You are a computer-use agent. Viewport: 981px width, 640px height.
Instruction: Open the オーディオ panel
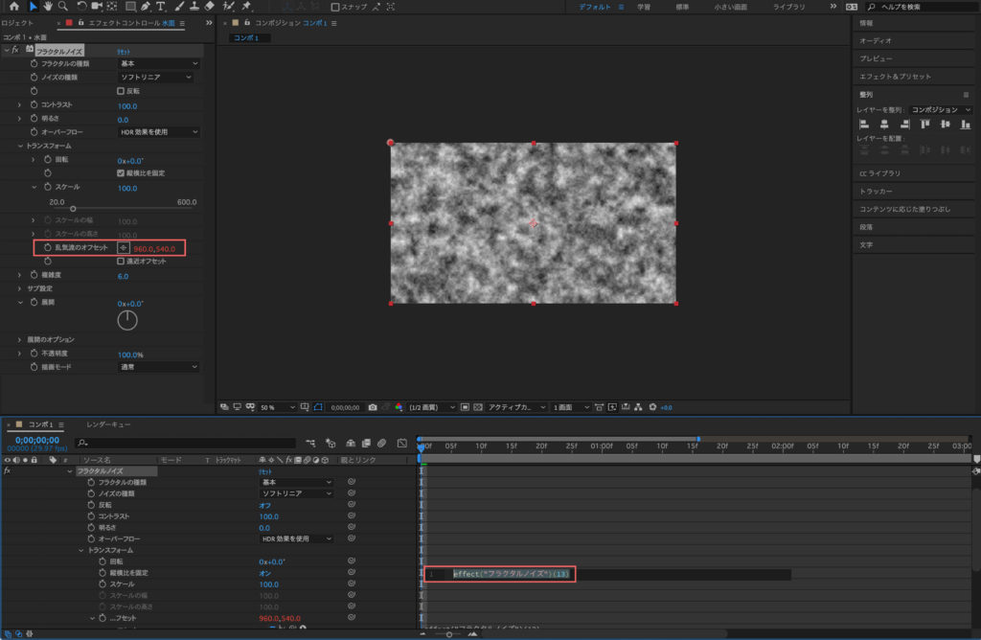coord(875,40)
